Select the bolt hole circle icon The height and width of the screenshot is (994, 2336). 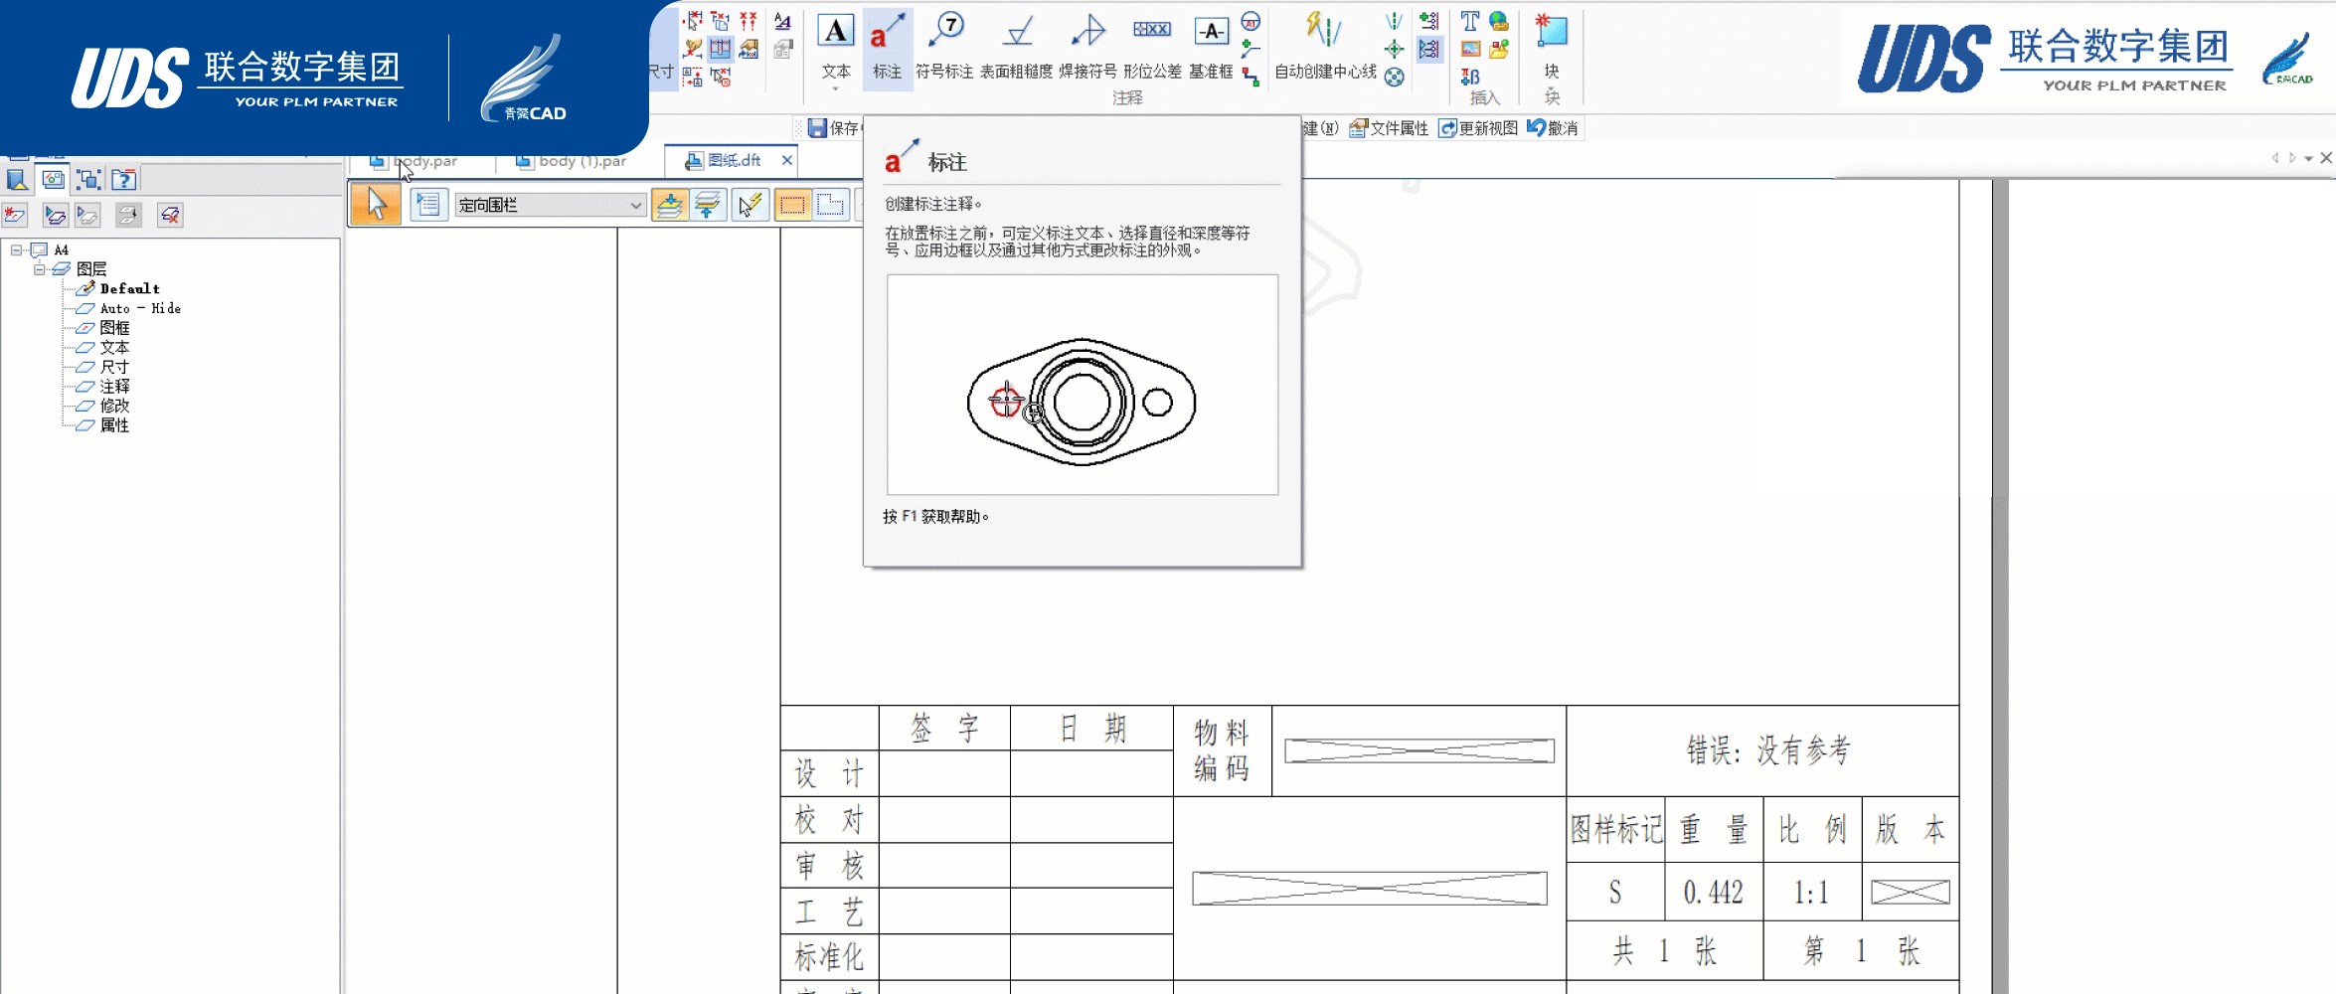click(1395, 77)
